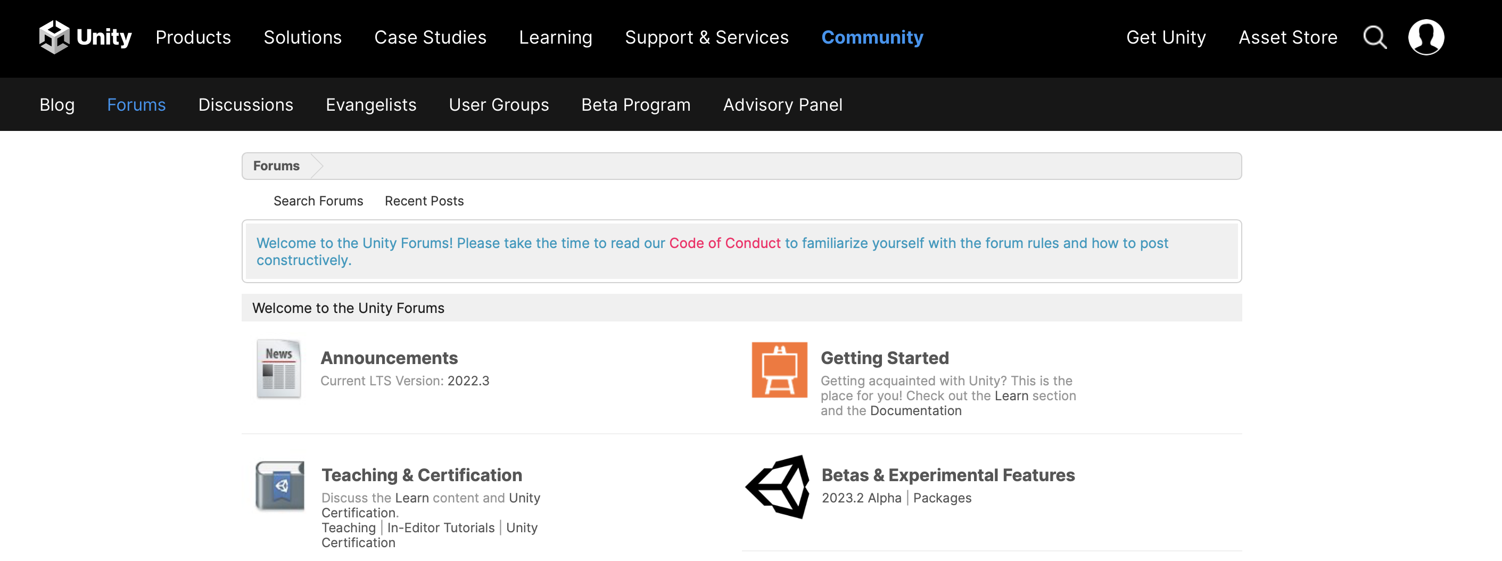Click the Announcements newspaper icon

pyautogui.click(x=279, y=368)
